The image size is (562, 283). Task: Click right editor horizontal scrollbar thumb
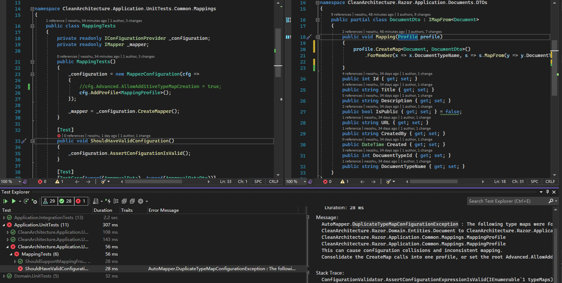pyautogui.click(x=433, y=181)
